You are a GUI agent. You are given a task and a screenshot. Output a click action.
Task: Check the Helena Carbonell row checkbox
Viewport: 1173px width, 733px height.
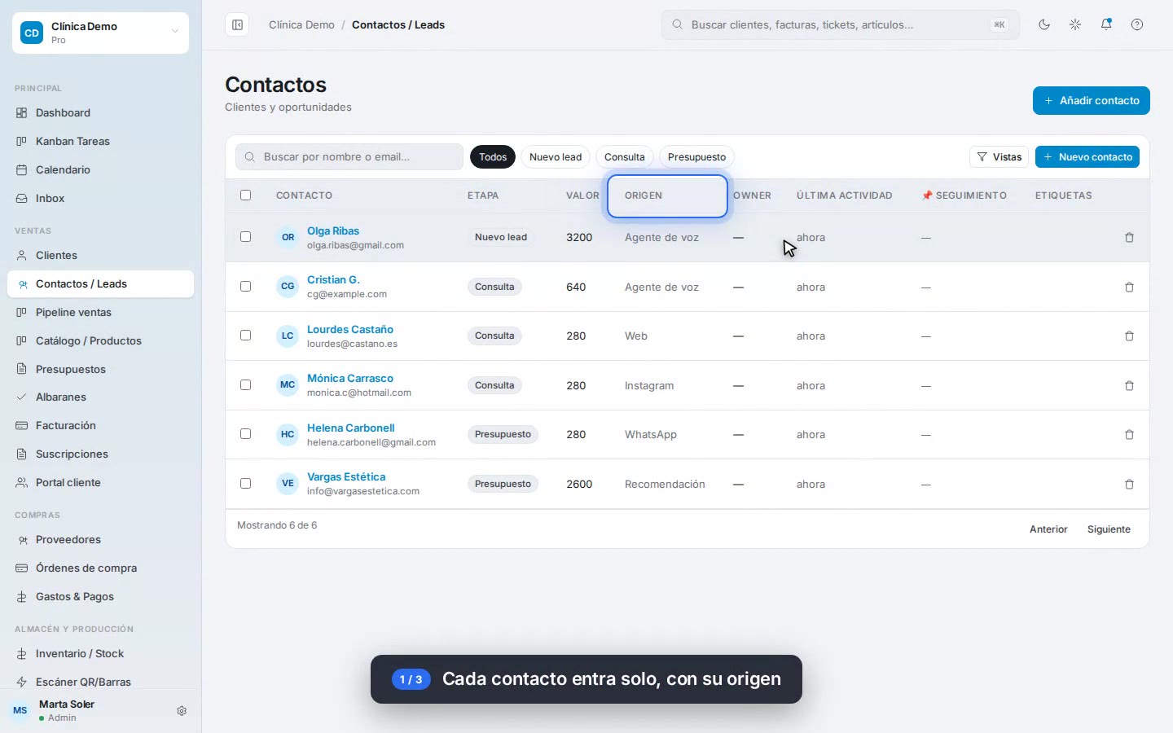245,434
